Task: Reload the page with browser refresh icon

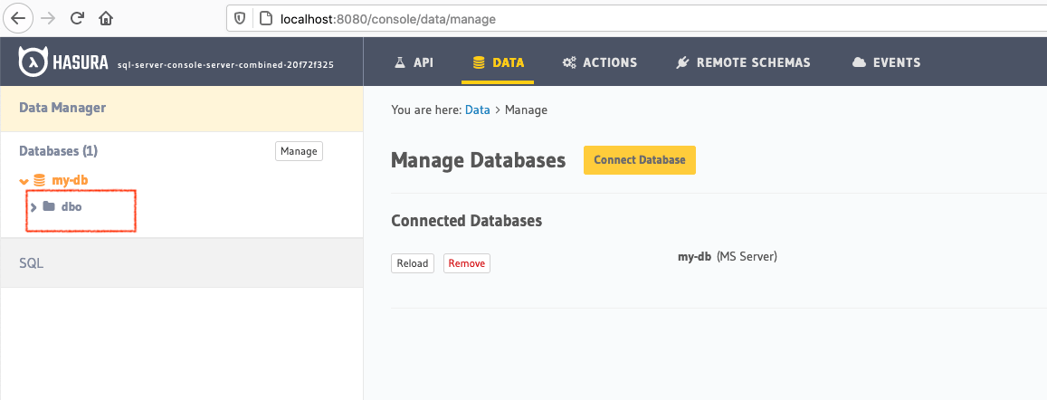Action: pyautogui.click(x=77, y=17)
